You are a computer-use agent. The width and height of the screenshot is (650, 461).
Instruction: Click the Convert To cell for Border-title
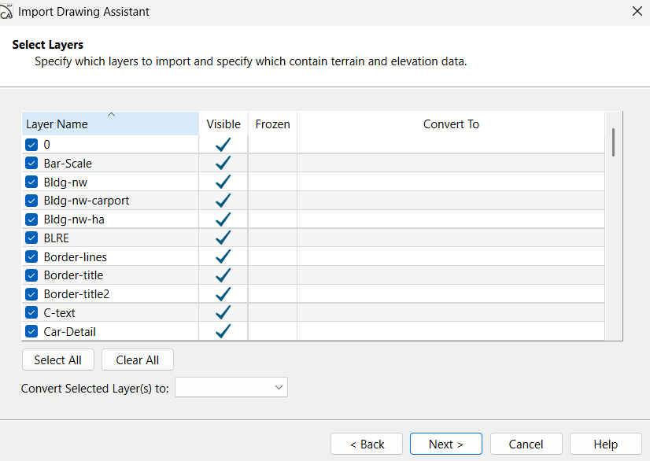450,275
